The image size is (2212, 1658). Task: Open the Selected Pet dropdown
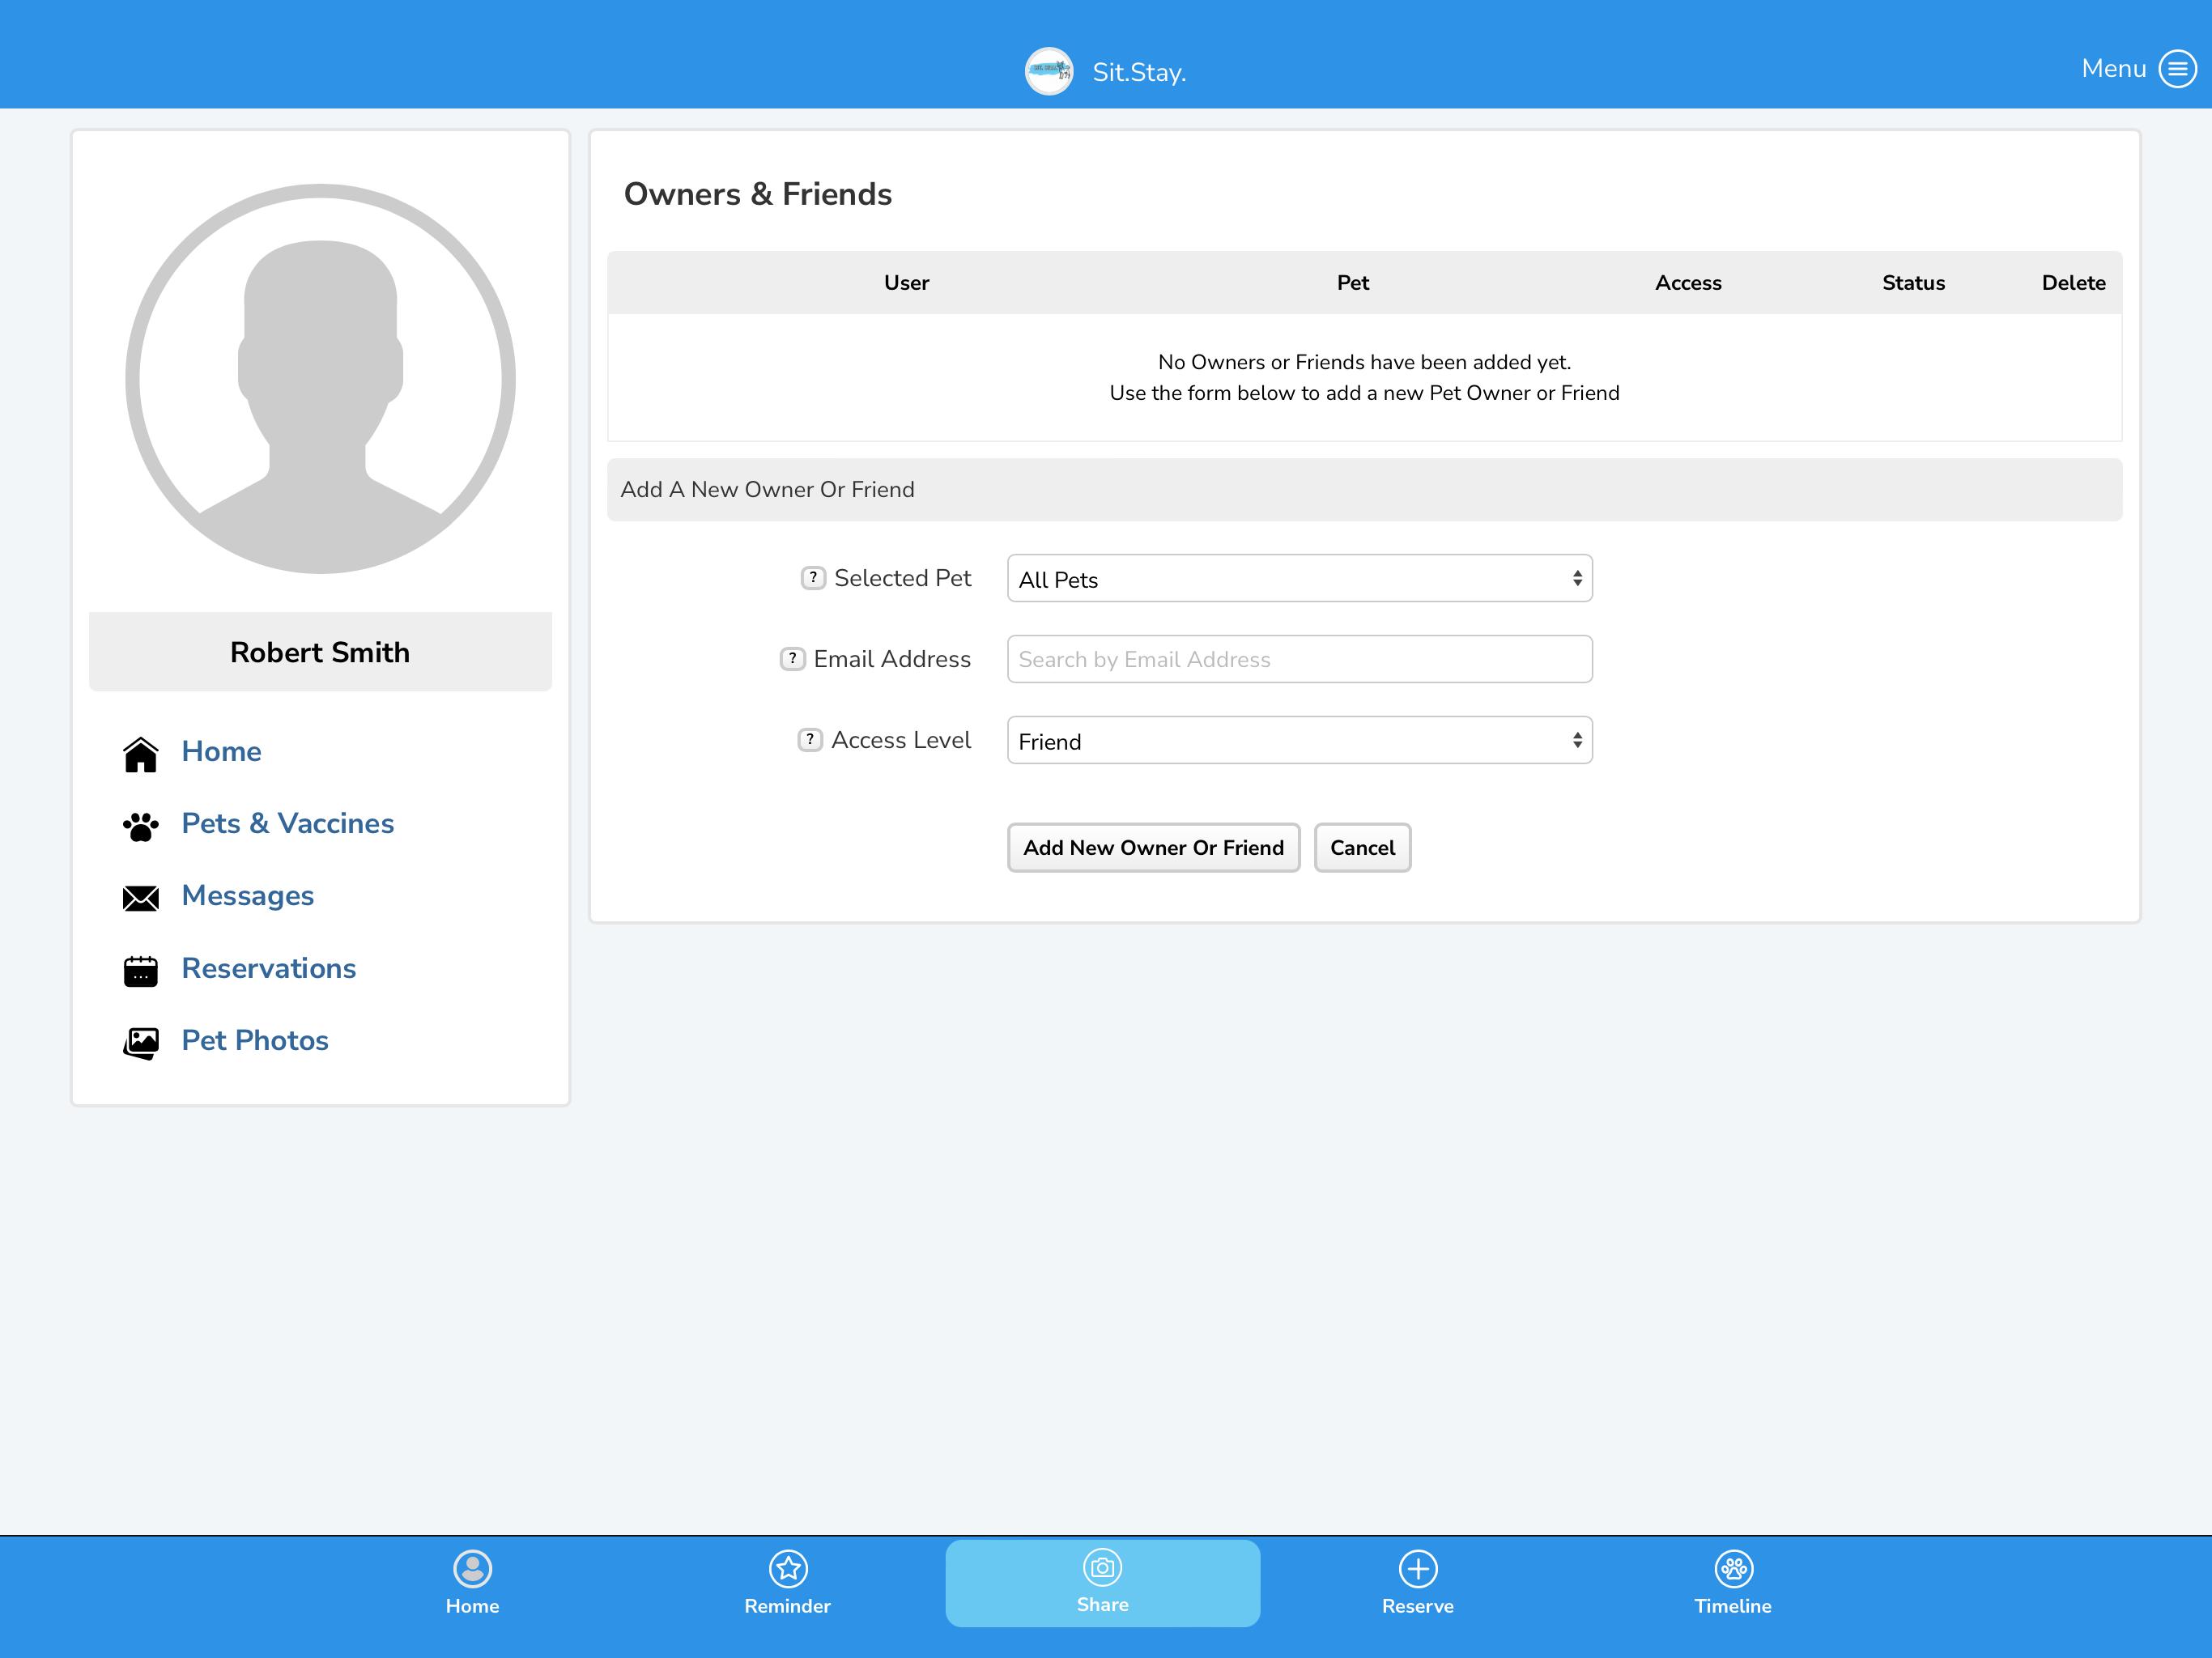[1299, 579]
